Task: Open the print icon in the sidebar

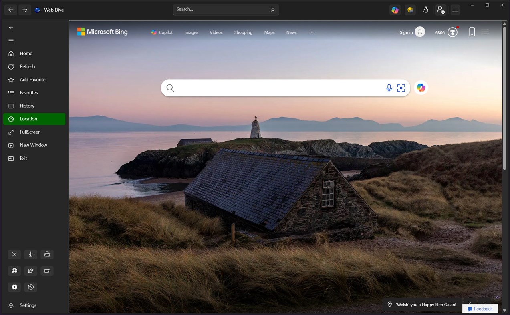Action: point(47,254)
